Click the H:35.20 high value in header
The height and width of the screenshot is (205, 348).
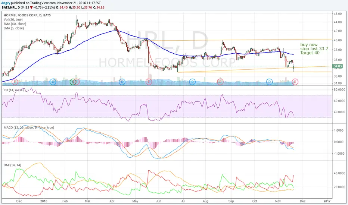pos(74,7)
